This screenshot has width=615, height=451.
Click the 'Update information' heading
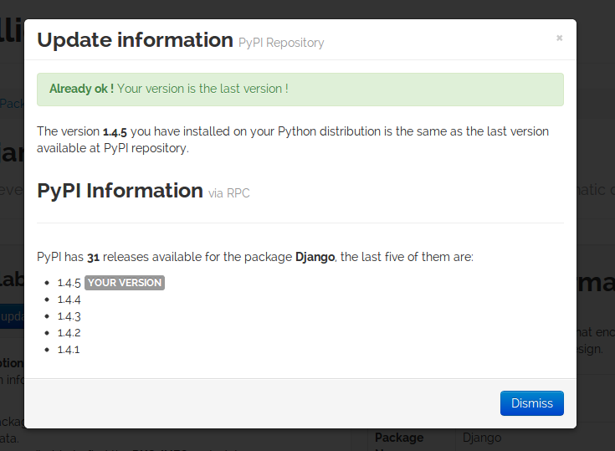point(136,40)
